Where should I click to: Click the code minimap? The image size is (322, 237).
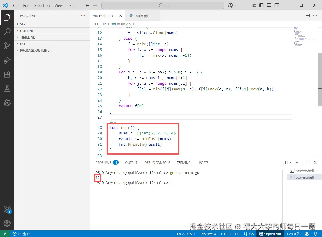tap(305, 37)
